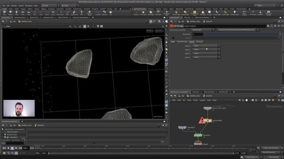Viewport: 284px width, 159px height.
Task: Open the Input 4 dropdown
Action: [x=206, y=57]
